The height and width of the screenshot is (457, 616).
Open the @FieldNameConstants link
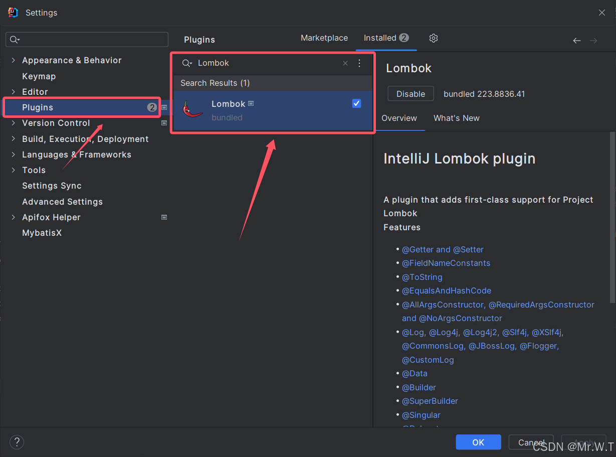tap(446, 263)
